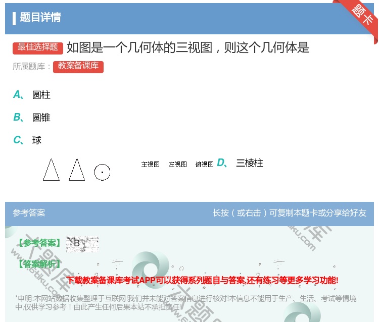Click the answer image showing B
Image resolution: width=379 pixels, height=322 pixels.
(82, 244)
